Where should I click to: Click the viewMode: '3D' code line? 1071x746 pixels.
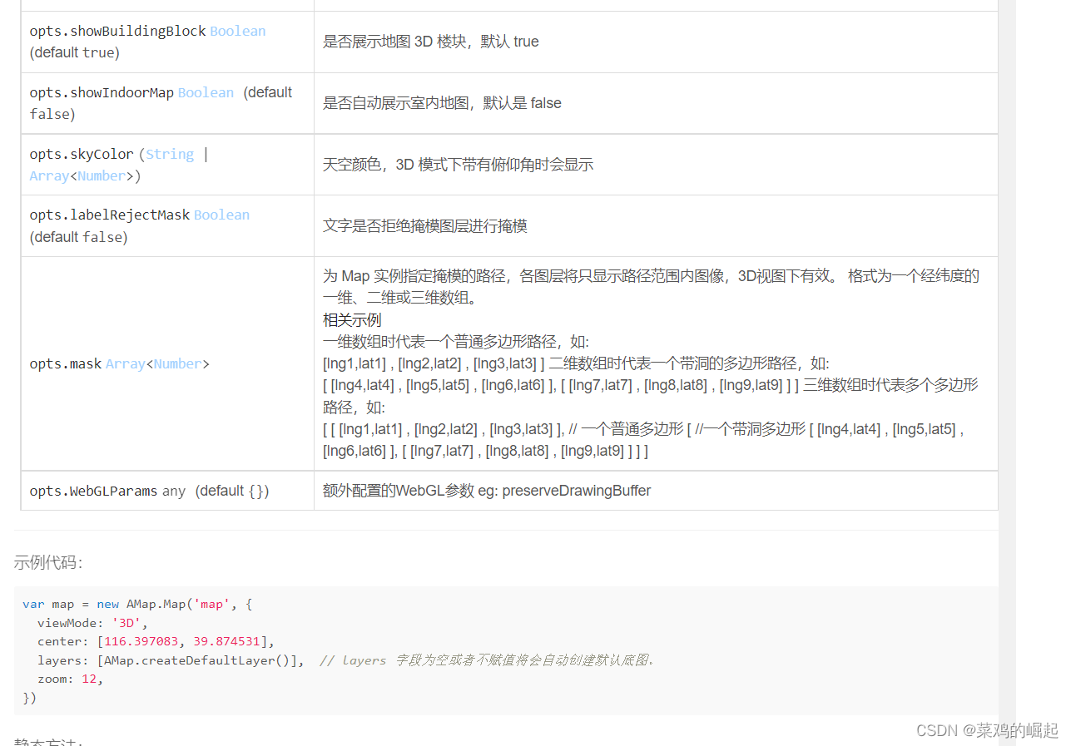click(92, 622)
